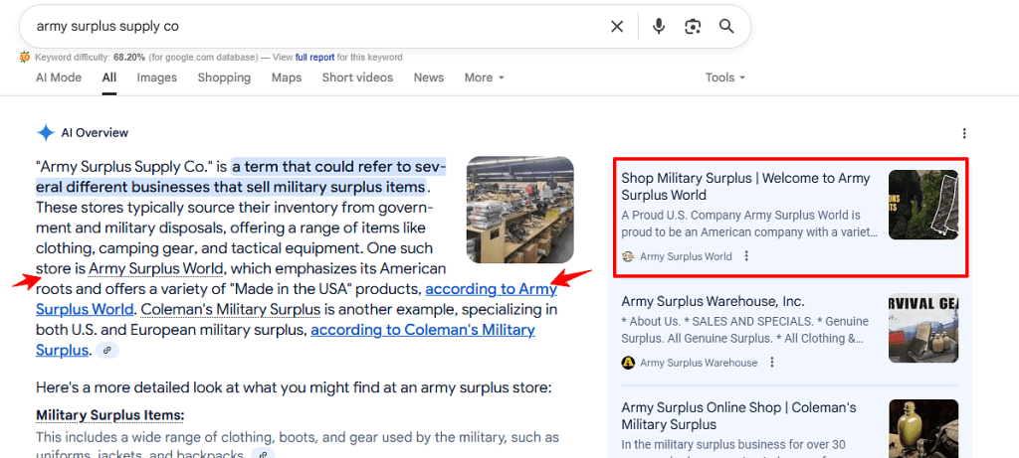Screen dimensions: 1019x458
Task: Click the link chip after Coleman's Military Surplus citation
Action: pos(107,351)
